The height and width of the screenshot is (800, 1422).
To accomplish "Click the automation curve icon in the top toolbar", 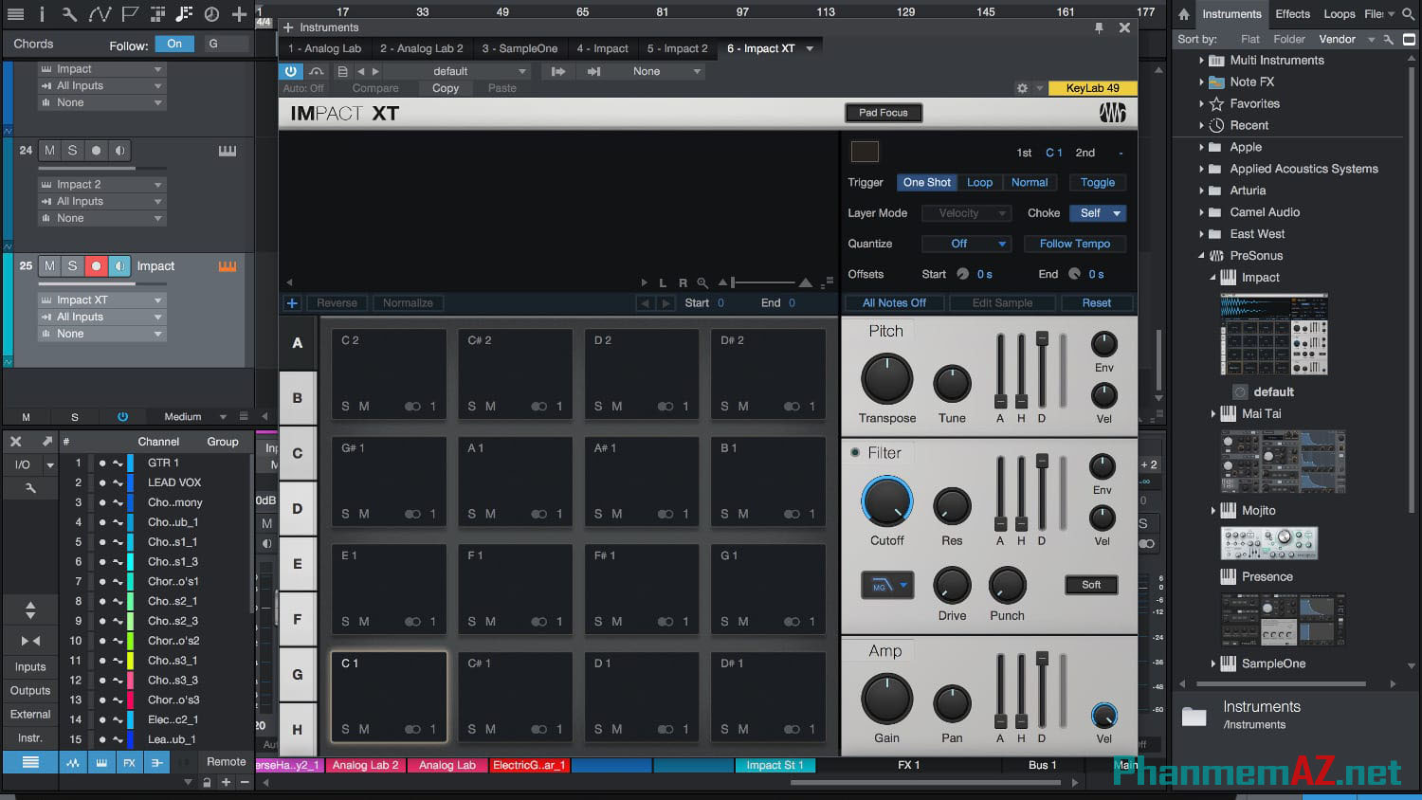I will coord(99,14).
